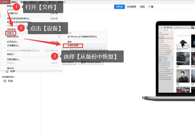The width and height of the screenshot is (195, 134).
Task: Open the 控制(C) menu
Action: (x=43, y=2)
